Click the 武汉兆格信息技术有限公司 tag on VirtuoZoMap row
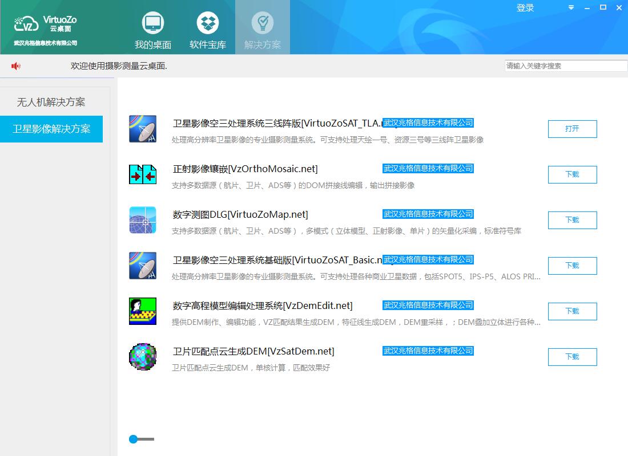The width and height of the screenshot is (628, 456). click(428, 214)
